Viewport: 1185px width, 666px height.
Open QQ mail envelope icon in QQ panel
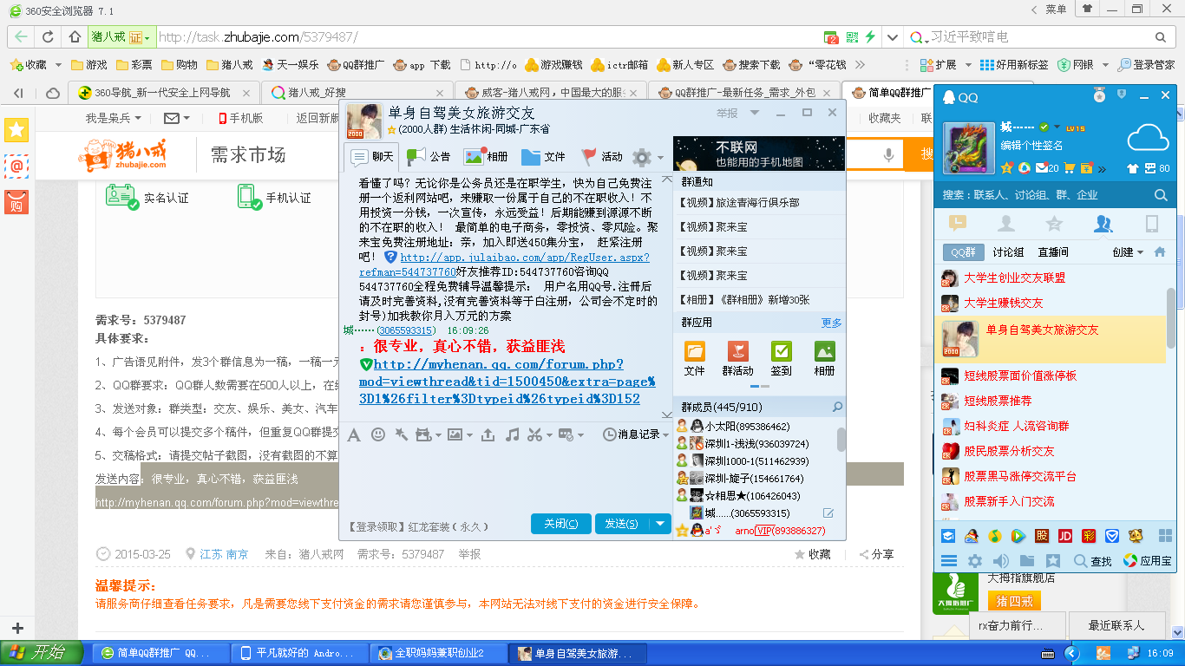coord(1041,168)
